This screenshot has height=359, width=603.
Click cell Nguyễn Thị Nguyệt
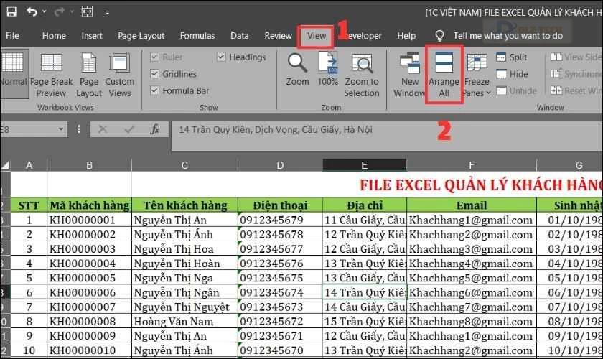point(184,307)
